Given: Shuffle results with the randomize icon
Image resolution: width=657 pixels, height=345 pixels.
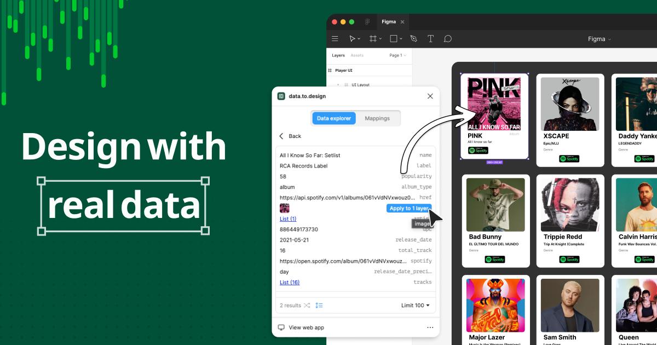Looking at the screenshot, I should tap(307, 305).
